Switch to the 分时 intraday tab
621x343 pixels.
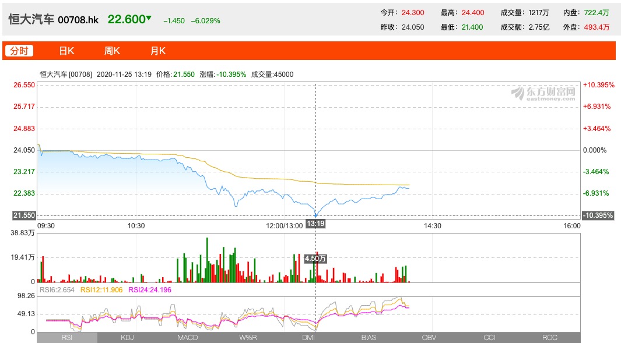pyautogui.click(x=19, y=51)
